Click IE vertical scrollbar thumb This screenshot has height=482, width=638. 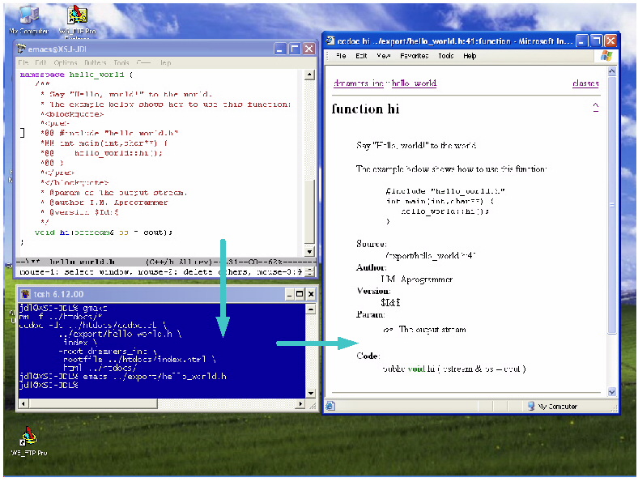tap(611, 205)
